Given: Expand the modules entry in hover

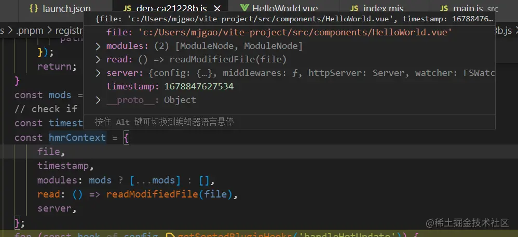Looking at the screenshot, I should [98, 46].
